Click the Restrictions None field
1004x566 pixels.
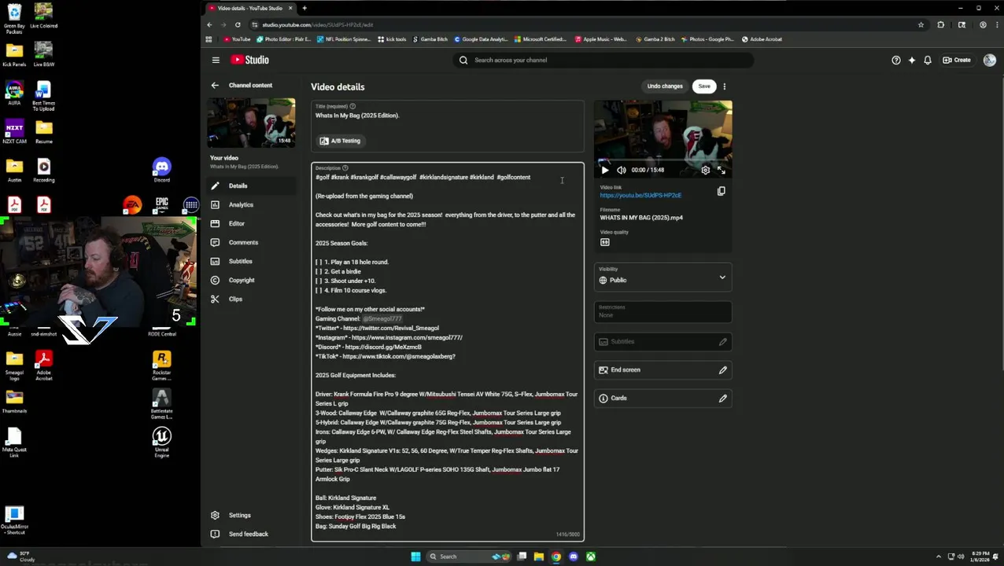[663, 312]
